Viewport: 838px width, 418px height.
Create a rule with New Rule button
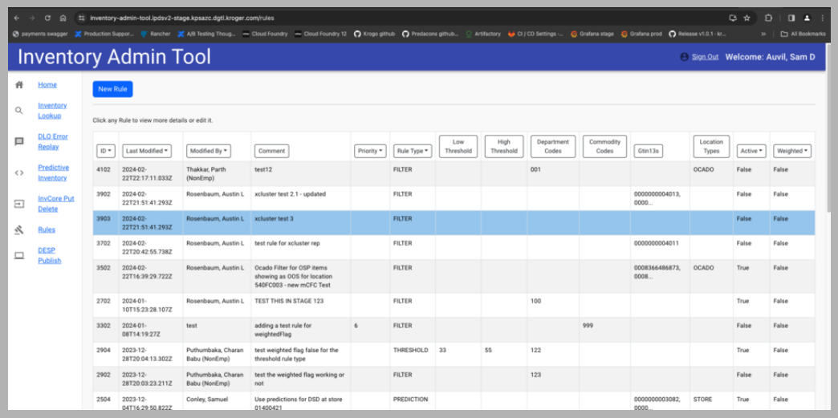(112, 89)
